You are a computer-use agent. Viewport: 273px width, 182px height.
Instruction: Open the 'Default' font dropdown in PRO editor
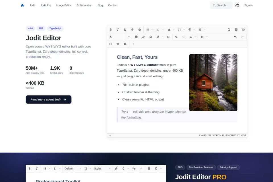click(73, 169)
